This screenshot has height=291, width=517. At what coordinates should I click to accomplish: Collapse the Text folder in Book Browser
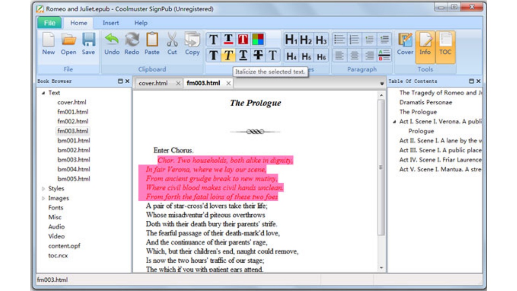point(44,93)
